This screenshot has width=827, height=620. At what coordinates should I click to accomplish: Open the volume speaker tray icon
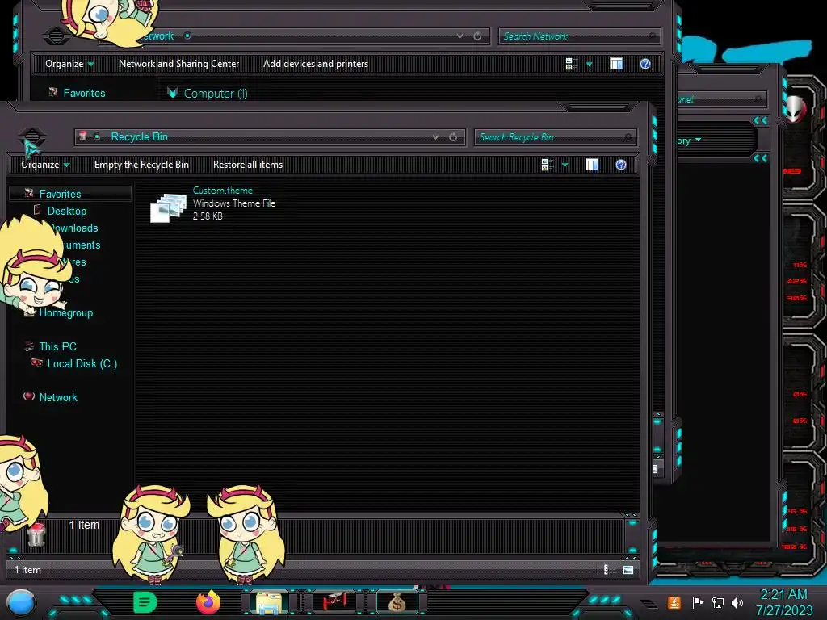(737, 602)
